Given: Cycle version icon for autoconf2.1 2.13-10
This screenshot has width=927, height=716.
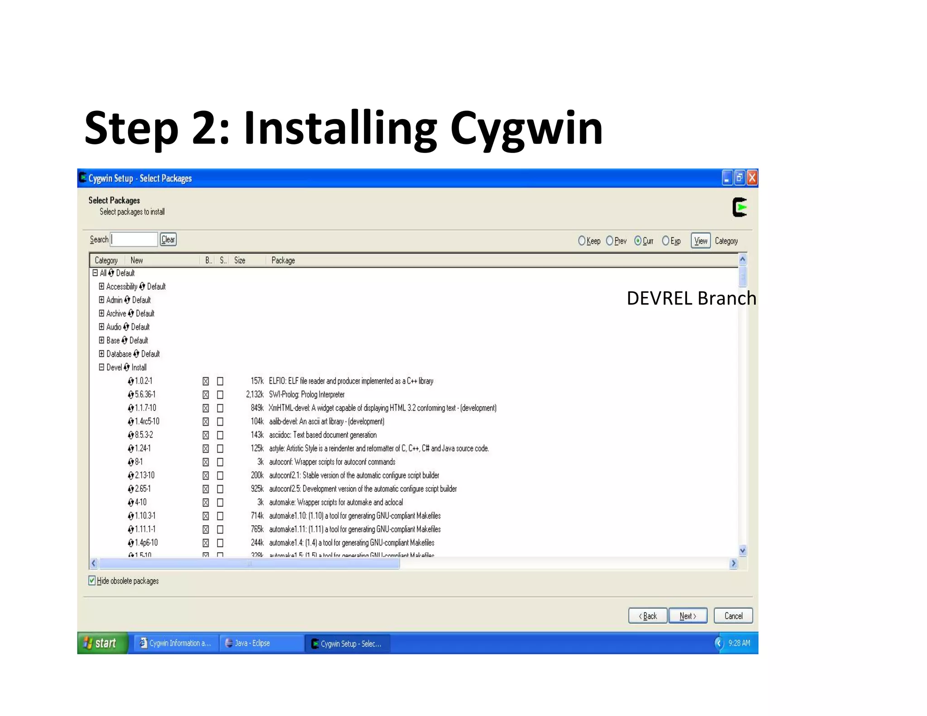Looking at the screenshot, I should [x=131, y=476].
